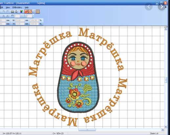Toggle the grid display icon
This screenshot has width=170, height=135.
pyautogui.click(x=38, y=11)
